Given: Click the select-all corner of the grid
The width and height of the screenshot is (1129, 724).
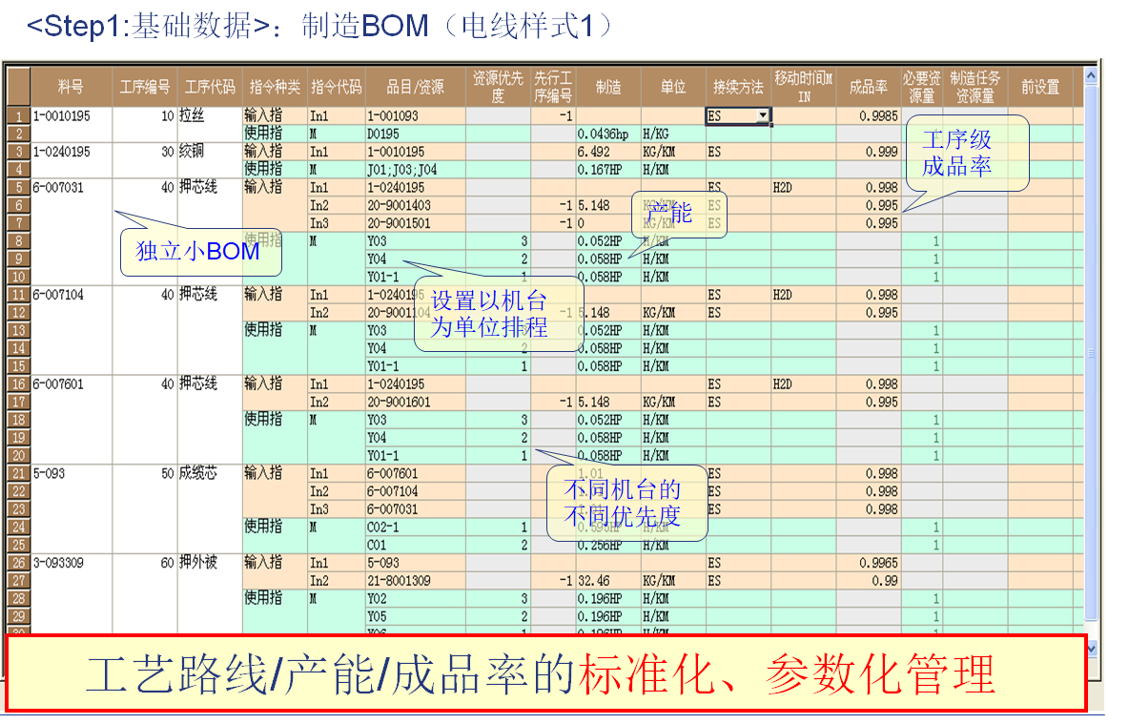Looking at the screenshot, I should point(18,87).
